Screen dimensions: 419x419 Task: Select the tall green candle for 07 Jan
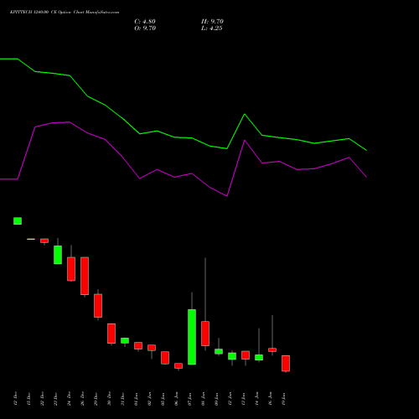point(192,337)
